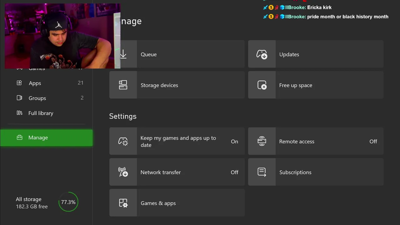This screenshot has height=225, width=400.
Task: Select Apps in the library sidebar
Action: point(35,83)
